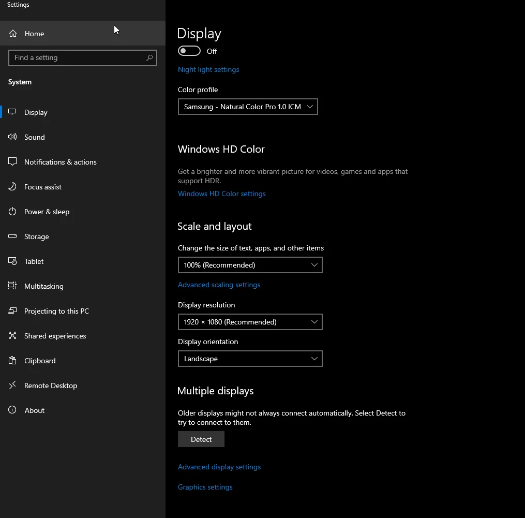The height and width of the screenshot is (518, 525).
Task: Click the Sound speaker icon
Action: tap(12, 137)
